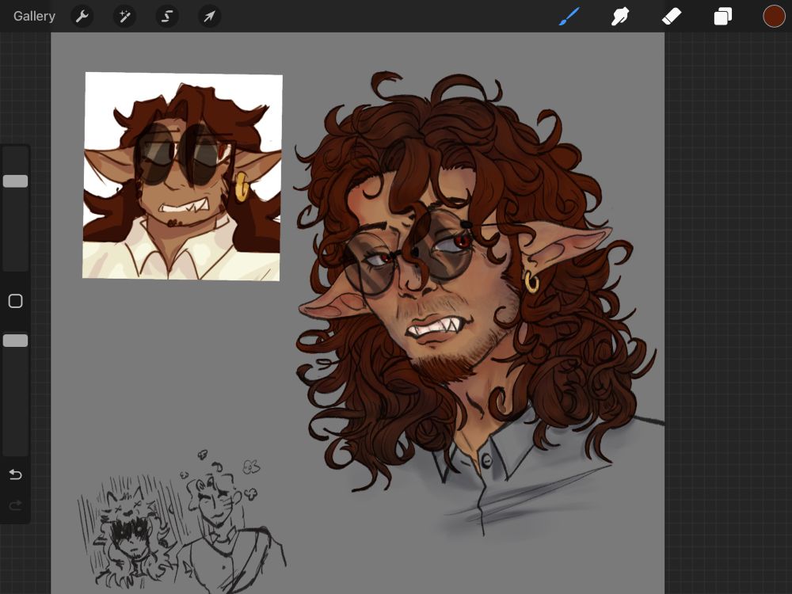Open the Eraser brush settings
This screenshot has height=594, width=792.
672,16
